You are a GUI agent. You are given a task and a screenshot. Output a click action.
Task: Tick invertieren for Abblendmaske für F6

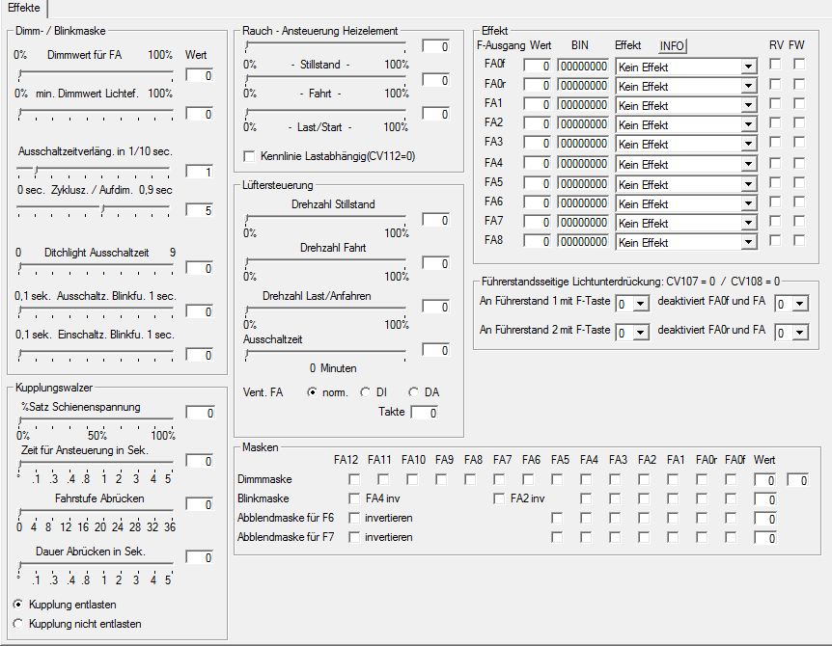pyautogui.click(x=354, y=518)
